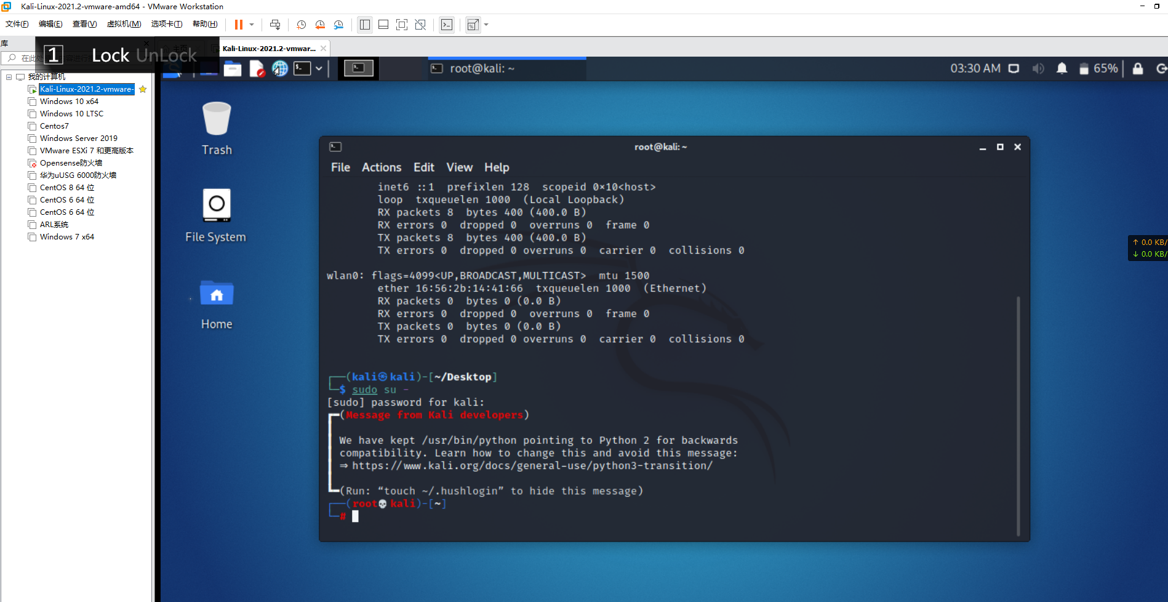
Task: Open the 选项卡(T) menu
Action: (167, 24)
